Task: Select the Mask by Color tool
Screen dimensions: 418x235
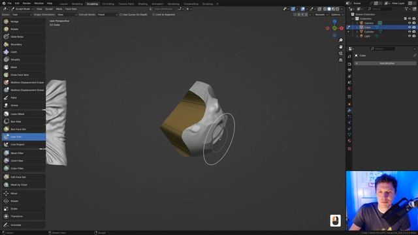Action: [24, 185]
